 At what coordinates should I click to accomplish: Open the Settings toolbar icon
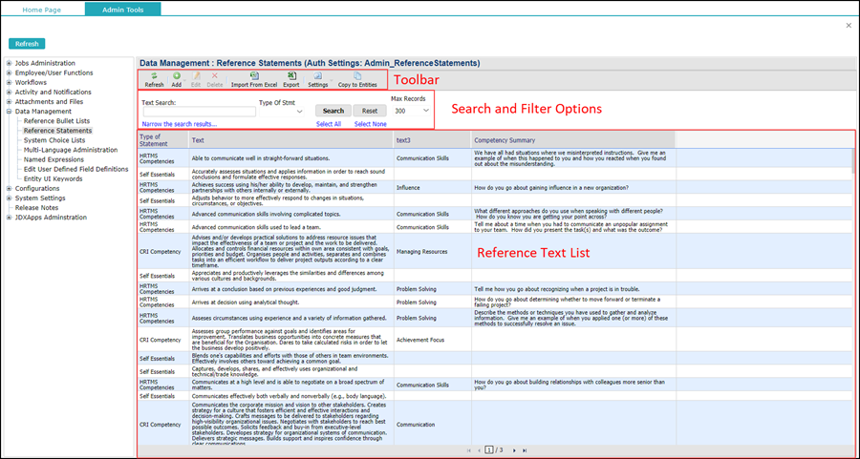(x=317, y=76)
